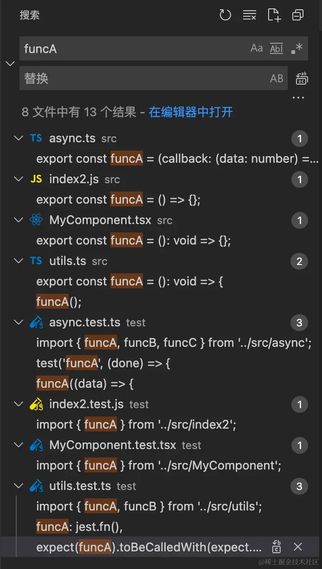Viewport: 322px width, 569px height.
Task: Click the yellow test icon beside index2.test.js
Action: [x=36, y=404]
